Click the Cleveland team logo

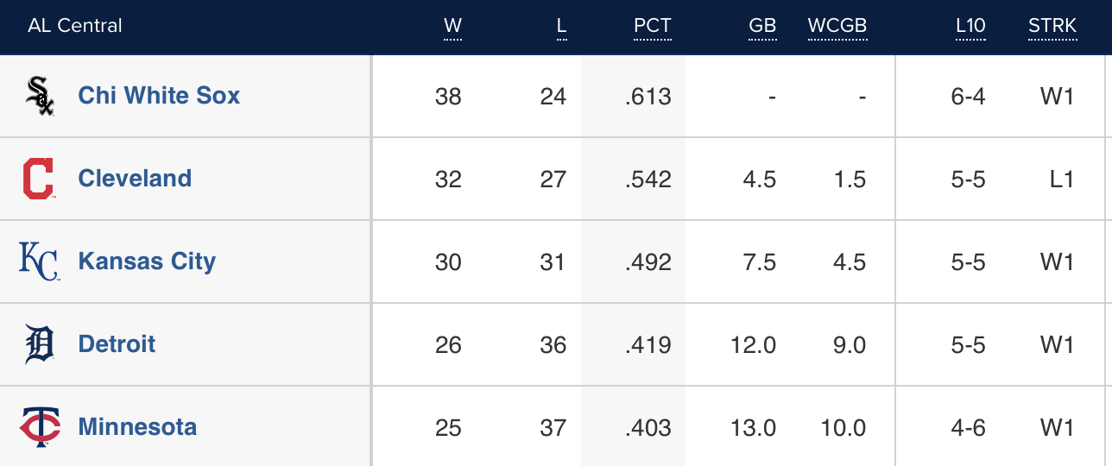pyautogui.click(x=38, y=179)
